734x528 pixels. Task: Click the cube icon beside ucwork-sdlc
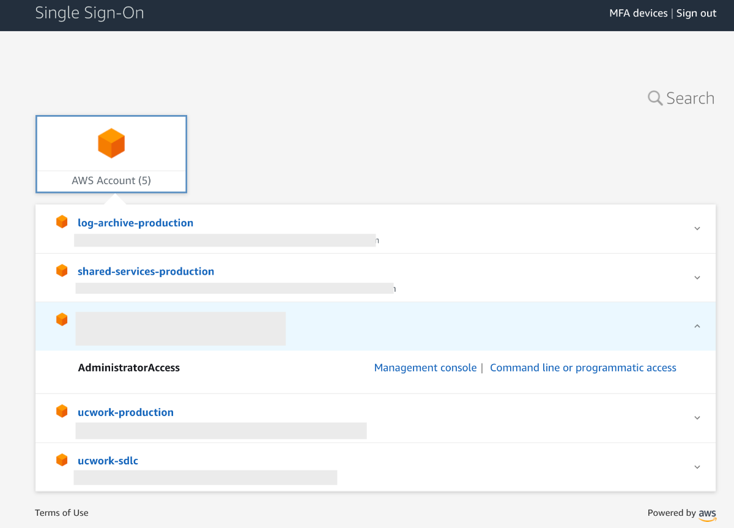click(x=62, y=459)
